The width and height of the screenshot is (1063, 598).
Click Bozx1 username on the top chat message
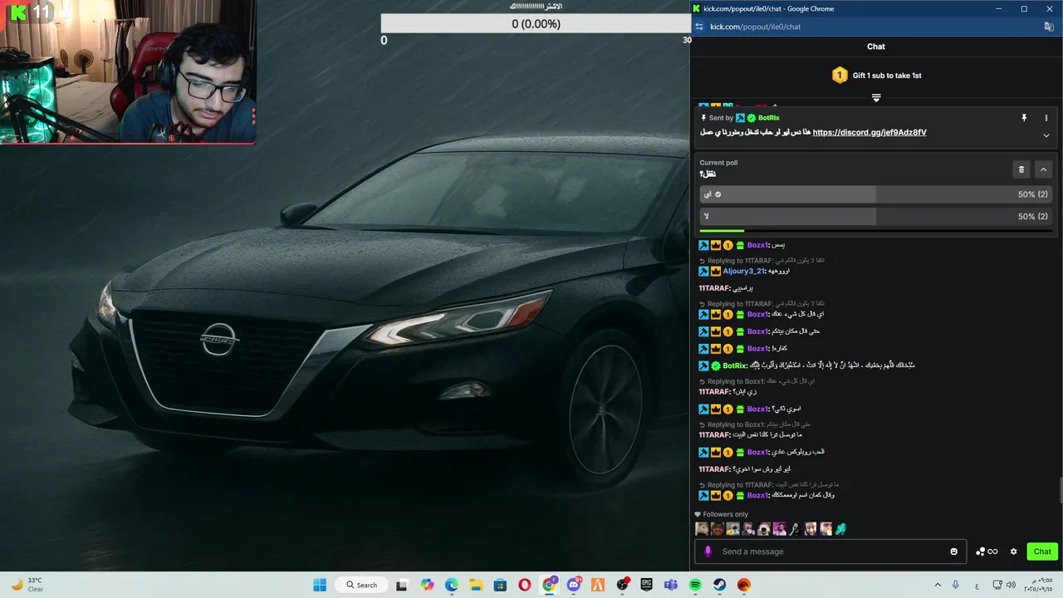(757, 245)
